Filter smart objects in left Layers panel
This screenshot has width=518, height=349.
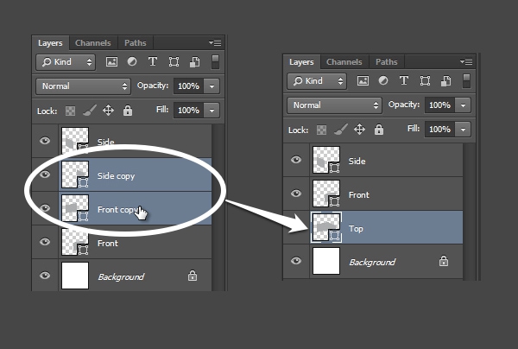194,62
